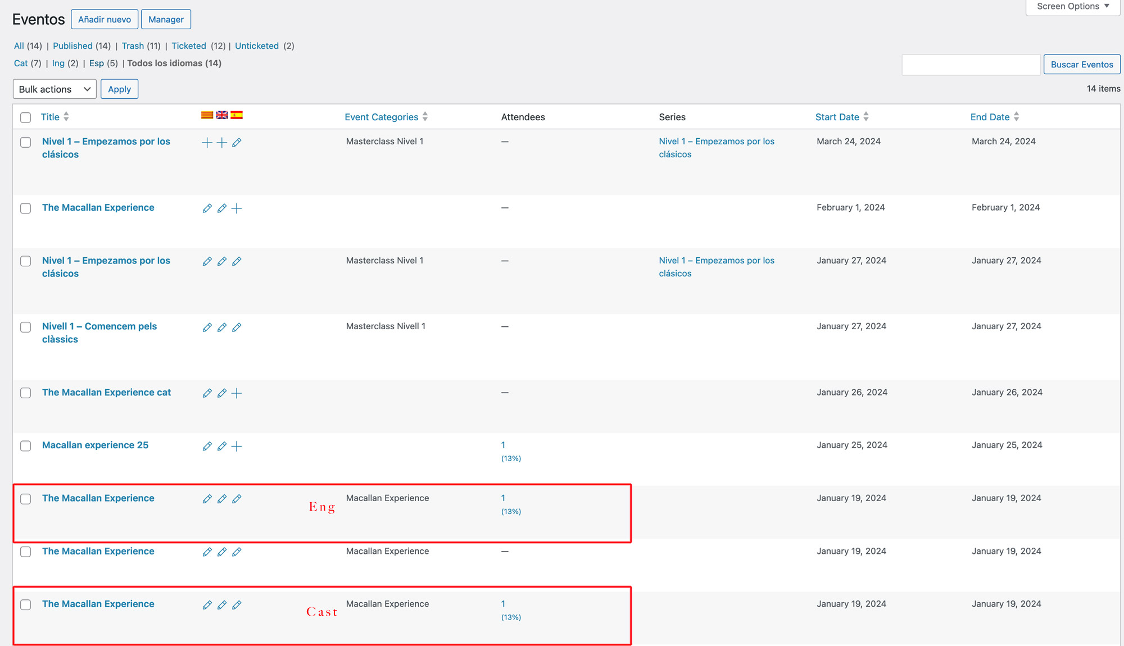Check the February 1 Macallan Experience row
Screen dimensions: 1124x646
click(x=25, y=208)
